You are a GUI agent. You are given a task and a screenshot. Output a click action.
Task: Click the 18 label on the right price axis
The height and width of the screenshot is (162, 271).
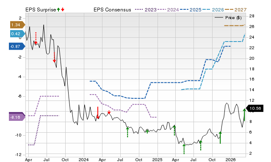coord(252,69)
